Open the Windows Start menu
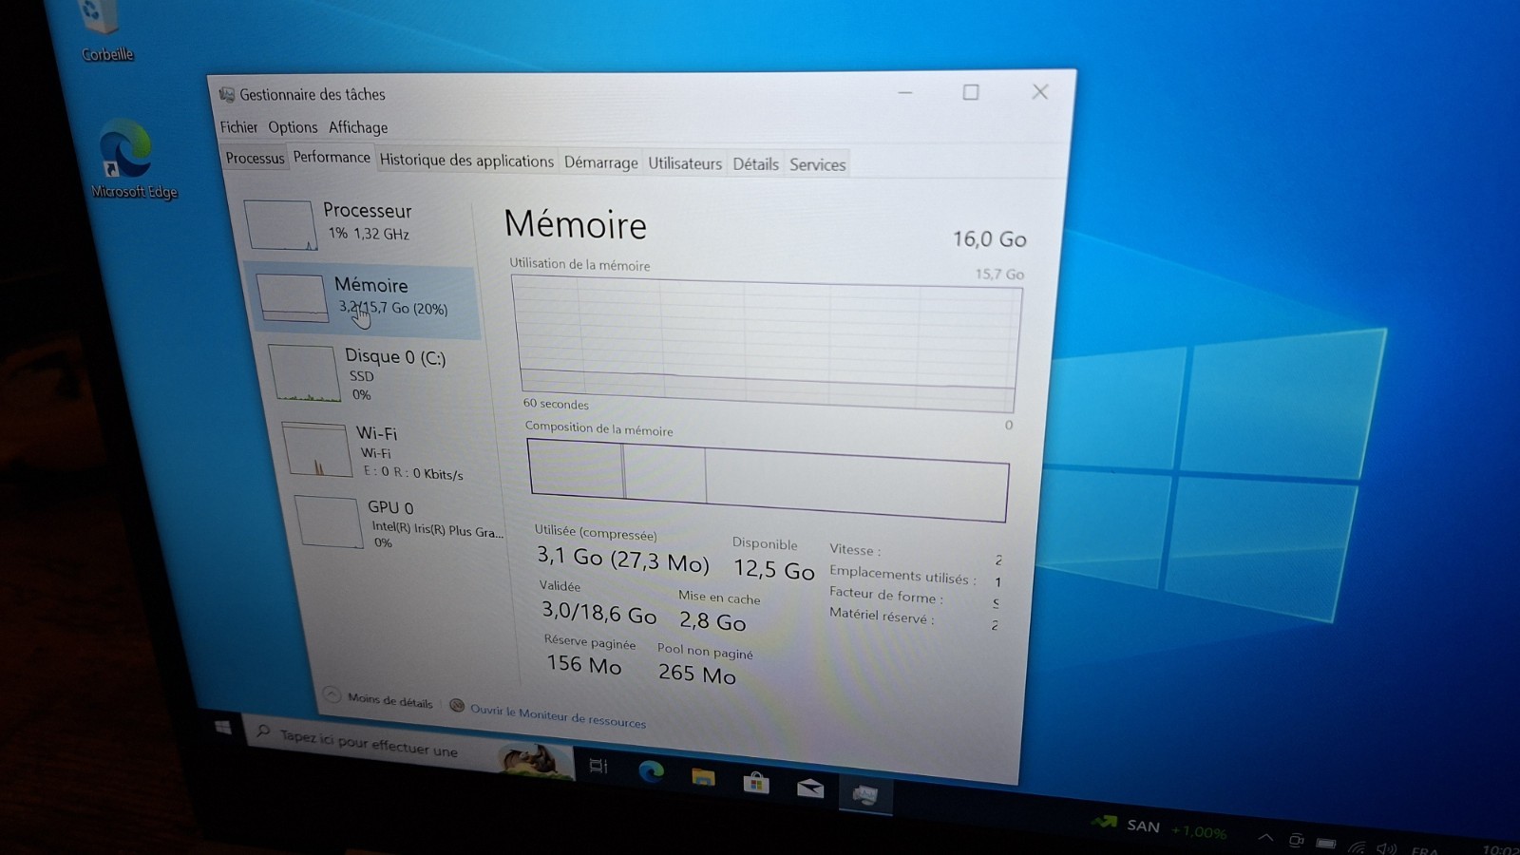 pyautogui.click(x=222, y=727)
